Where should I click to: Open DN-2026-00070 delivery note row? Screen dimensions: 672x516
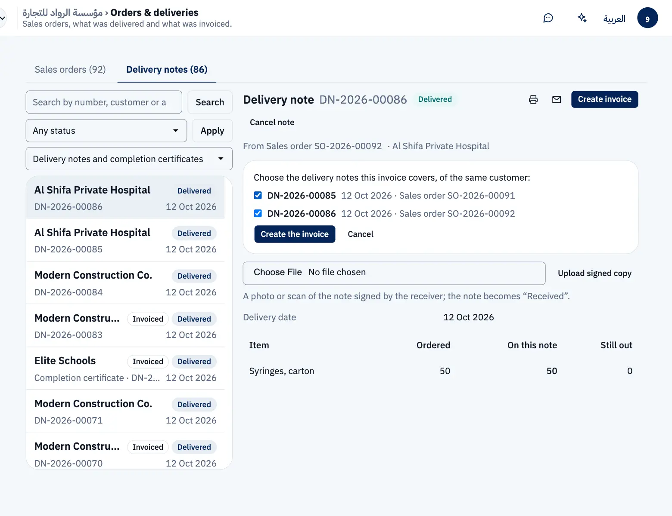point(125,451)
